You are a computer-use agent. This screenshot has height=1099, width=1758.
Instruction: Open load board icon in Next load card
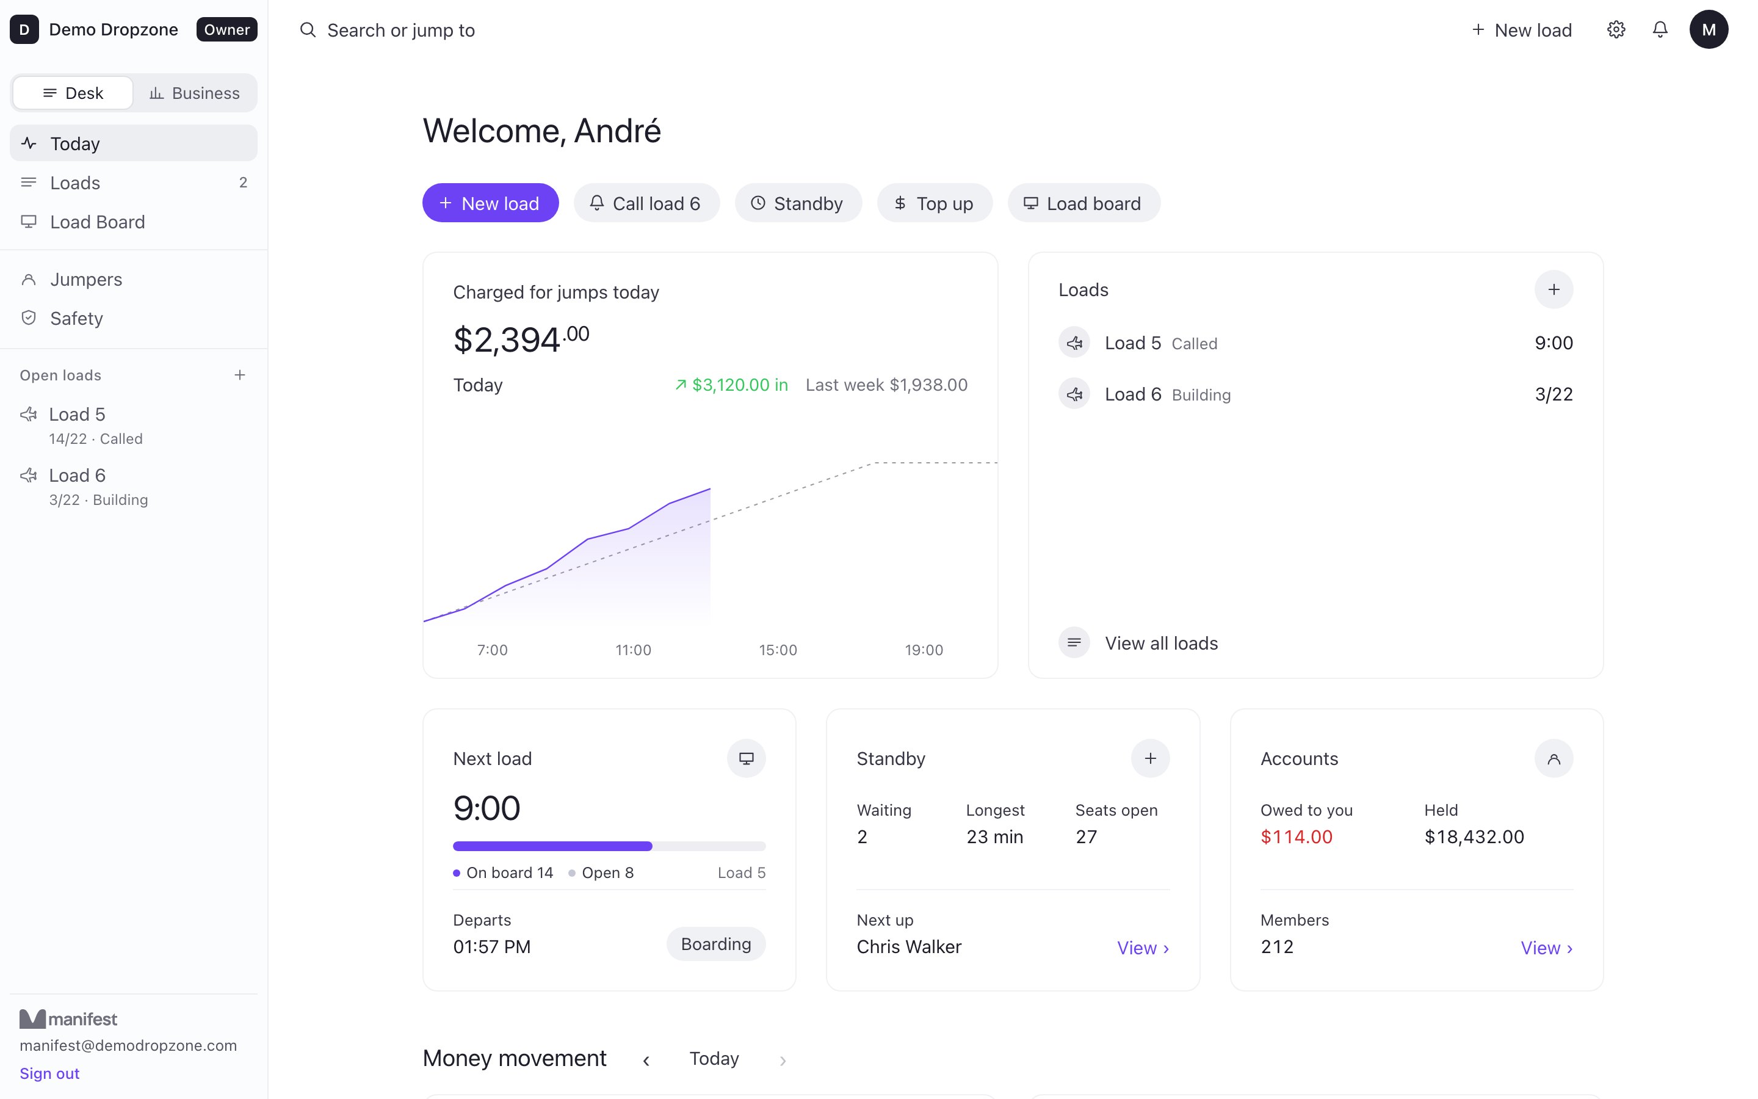click(x=746, y=758)
